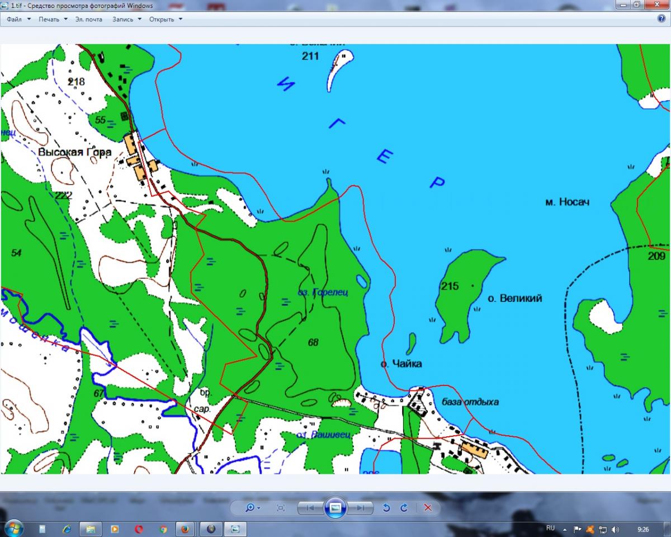This screenshot has width=671, height=537.
Task: Click the Эл. почта menu item
Action: click(x=89, y=19)
